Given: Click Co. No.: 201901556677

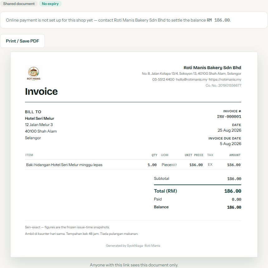Looking at the screenshot, I should tap(223, 85).
